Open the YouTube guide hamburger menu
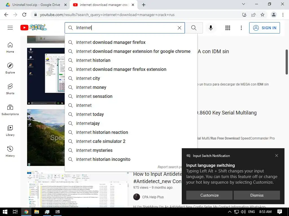This screenshot has width=289, height=216. [10, 28]
